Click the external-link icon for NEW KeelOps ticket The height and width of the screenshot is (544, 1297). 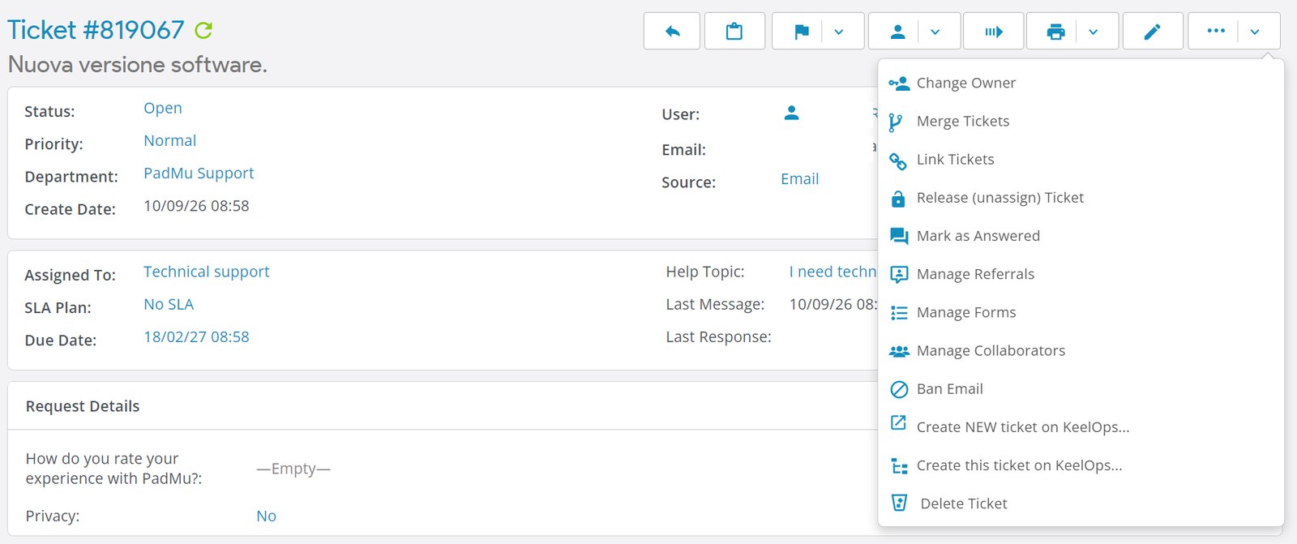(898, 422)
